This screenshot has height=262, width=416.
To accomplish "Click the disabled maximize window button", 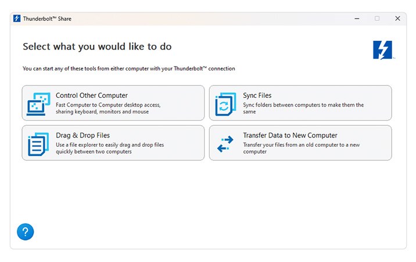I will (377, 19).
